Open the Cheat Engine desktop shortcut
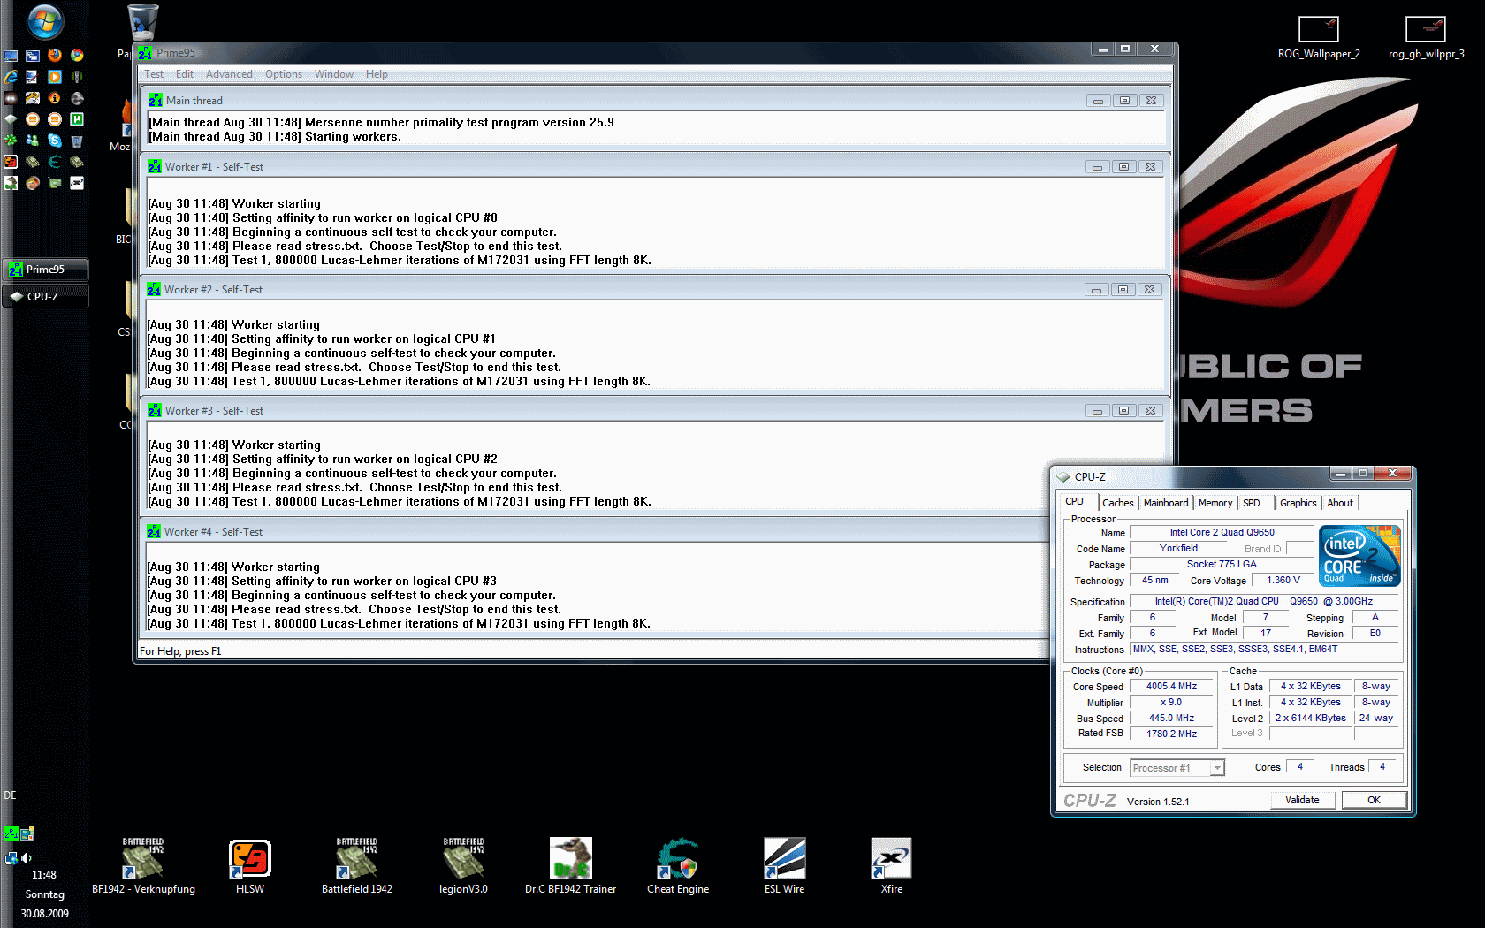Screen dimensions: 1485x928 point(678,866)
